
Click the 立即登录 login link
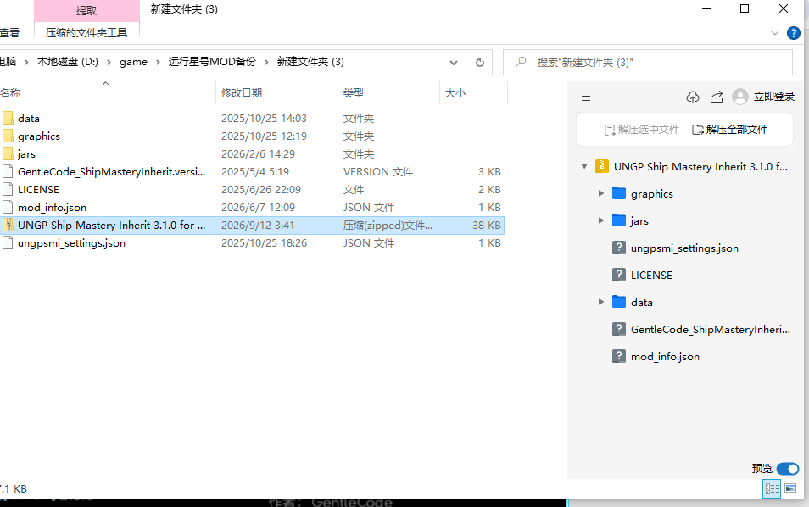(x=774, y=97)
